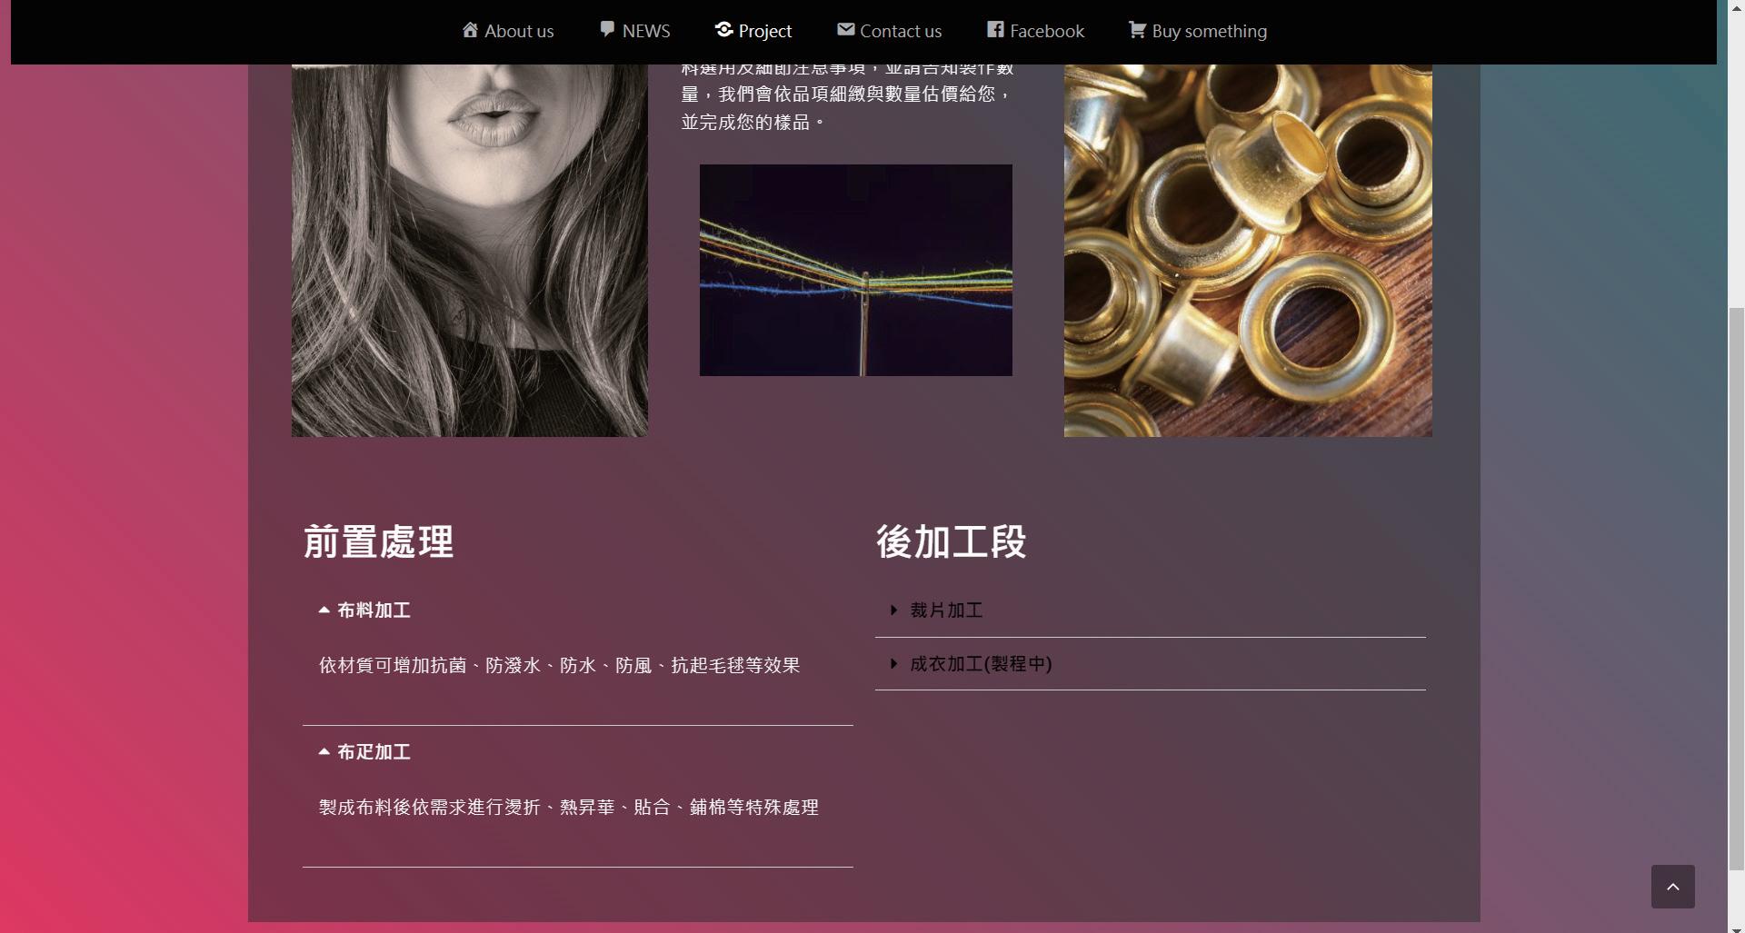1745x933 pixels.
Task: Open the Contact us menu item
Action: tap(890, 31)
